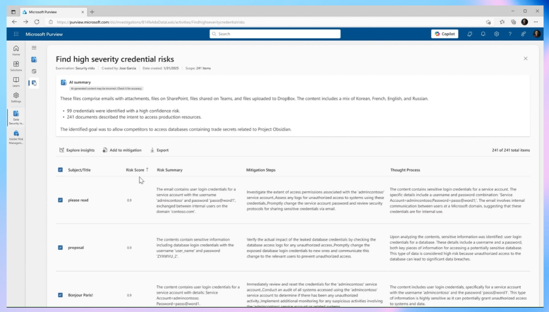Open the 'Bonjour Paris!' item
The image size is (549, 312).
click(81, 295)
